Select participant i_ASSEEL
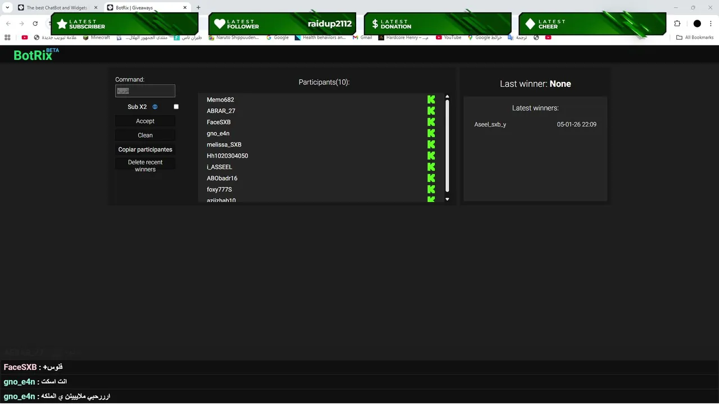 pyautogui.click(x=219, y=167)
